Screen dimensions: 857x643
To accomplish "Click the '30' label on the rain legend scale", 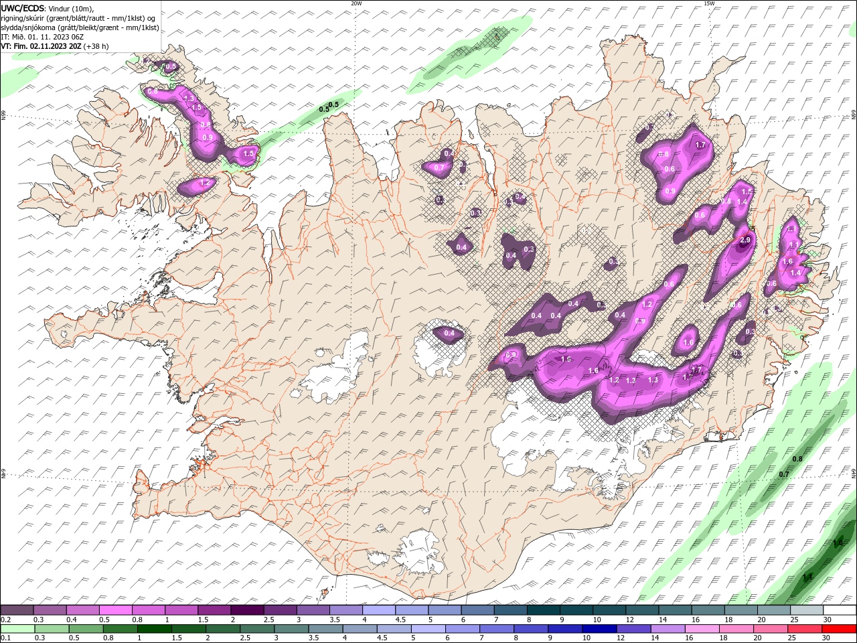I will pos(826,638).
